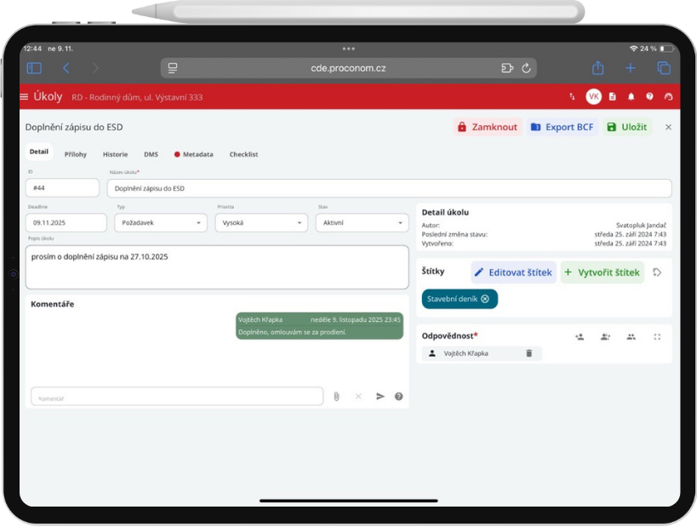Save the task with Uložit
The image size is (697, 527).
(626, 127)
